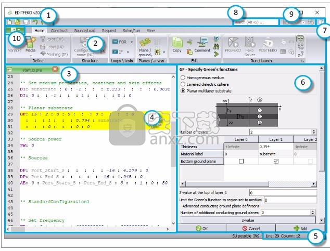Click the '** Set frequency' comment line
330x251 pixels.
pos(42,220)
